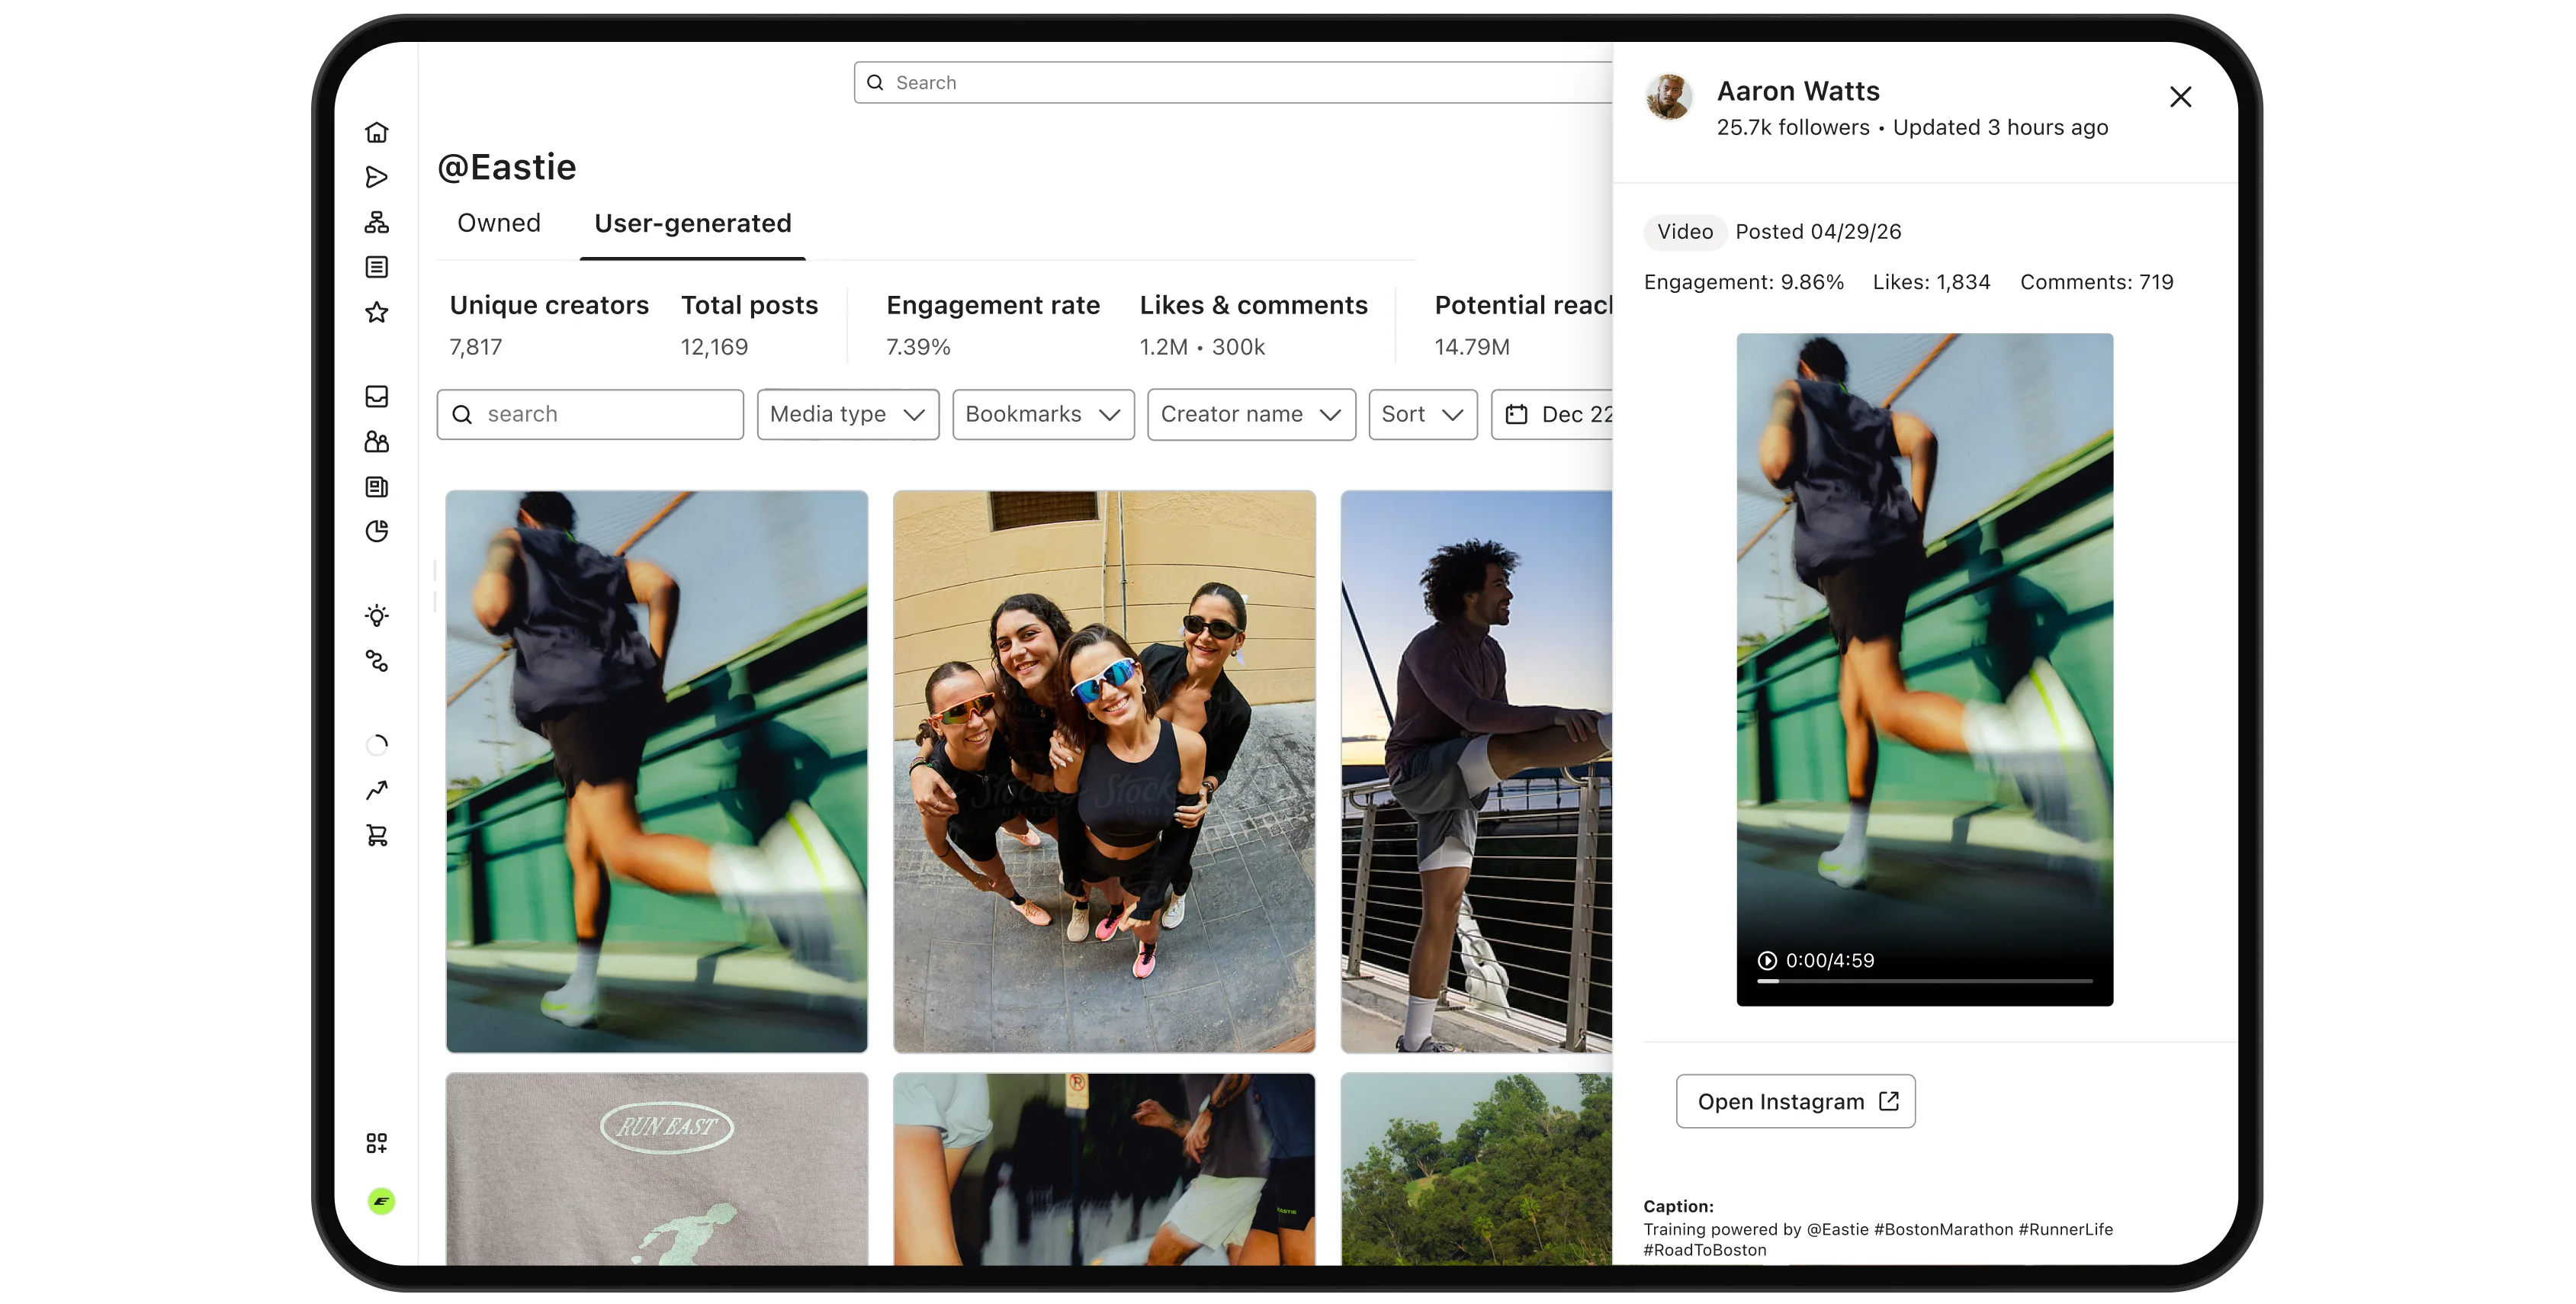Open the blurred runners in white shorts thumbnail
The width and height of the screenshot is (2576, 1304).
point(1104,1169)
